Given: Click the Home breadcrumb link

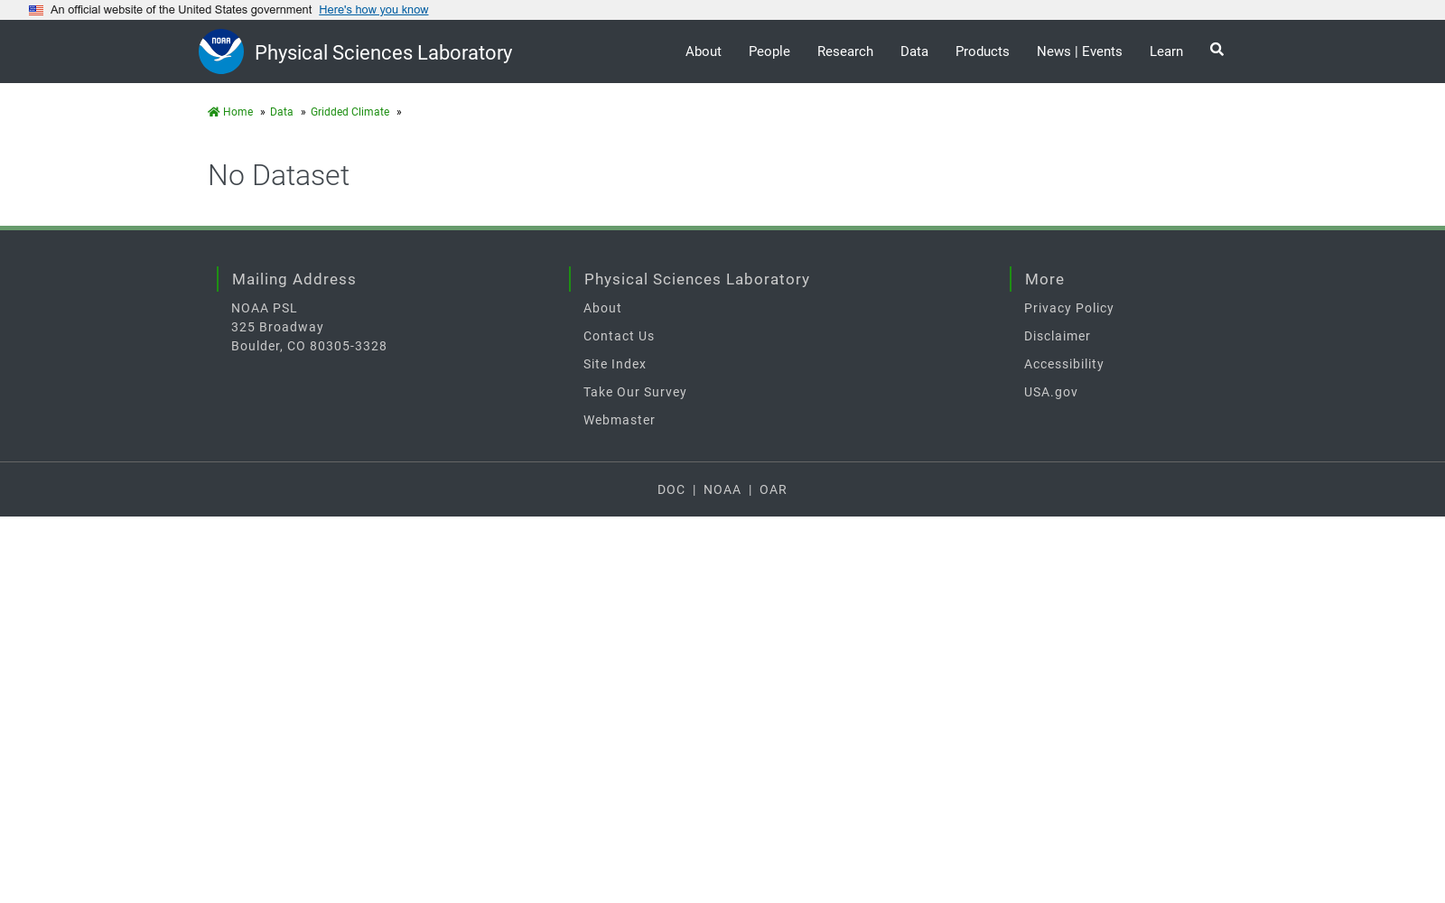Looking at the screenshot, I should 230,112.
